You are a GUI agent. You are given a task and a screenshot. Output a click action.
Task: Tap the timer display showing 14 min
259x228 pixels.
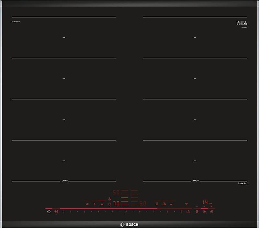tap(205, 202)
